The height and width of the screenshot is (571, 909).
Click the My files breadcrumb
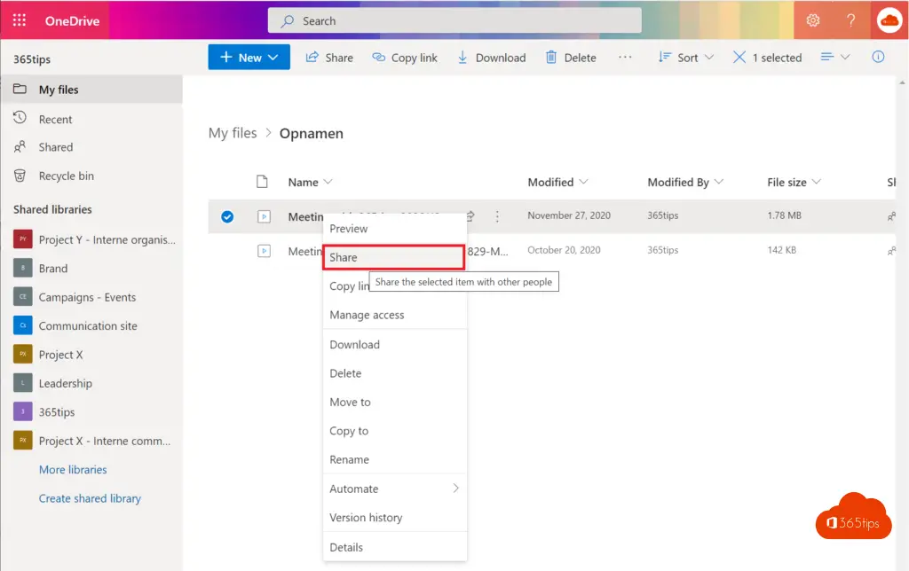click(233, 133)
